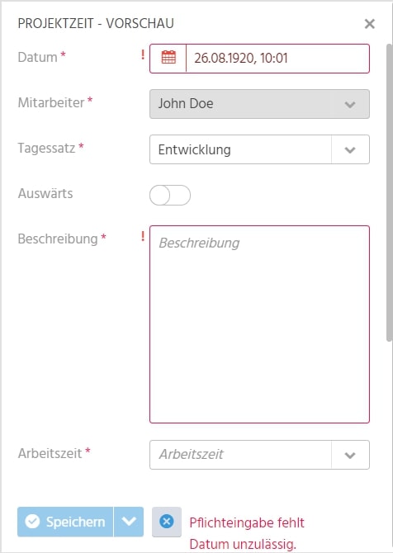
Task: Open the Arbeitszeit dropdown chevron
Action: click(x=350, y=455)
